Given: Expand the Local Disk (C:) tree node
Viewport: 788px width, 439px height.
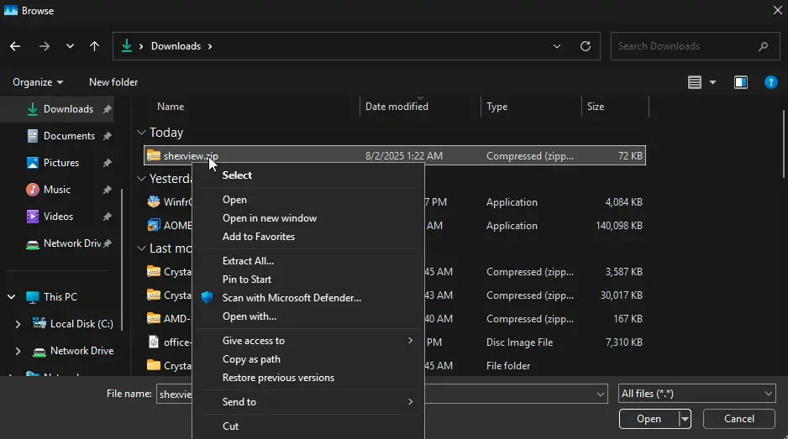Looking at the screenshot, I should [x=18, y=324].
